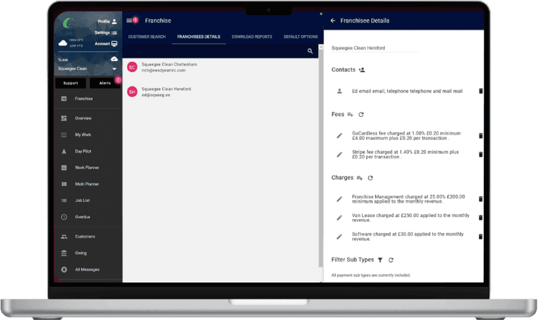The image size is (538, 320).
Task: Click the back arrow in Franchisee Details
Action: (333, 21)
